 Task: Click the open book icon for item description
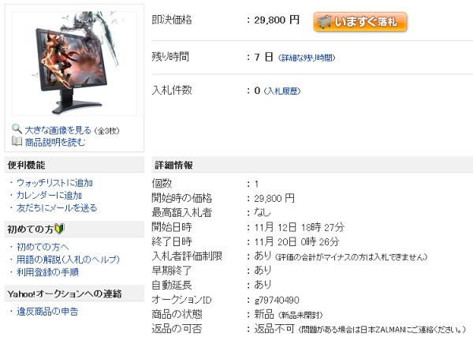pyautogui.click(x=17, y=141)
